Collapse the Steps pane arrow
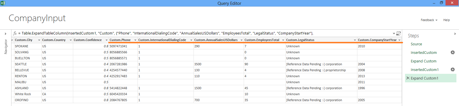This screenshot has width=459, height=106. (x=455, y=34)
